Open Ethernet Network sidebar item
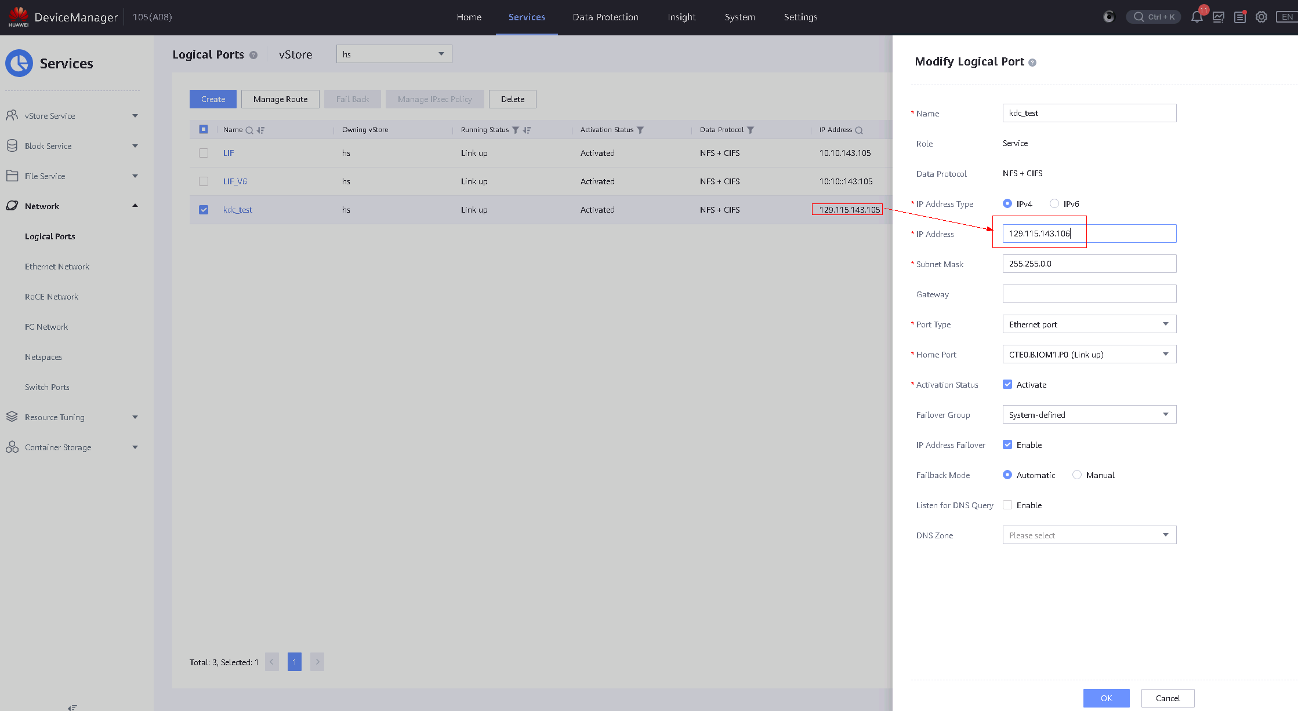The image size is (1298, 711). [x=57, y=267]
